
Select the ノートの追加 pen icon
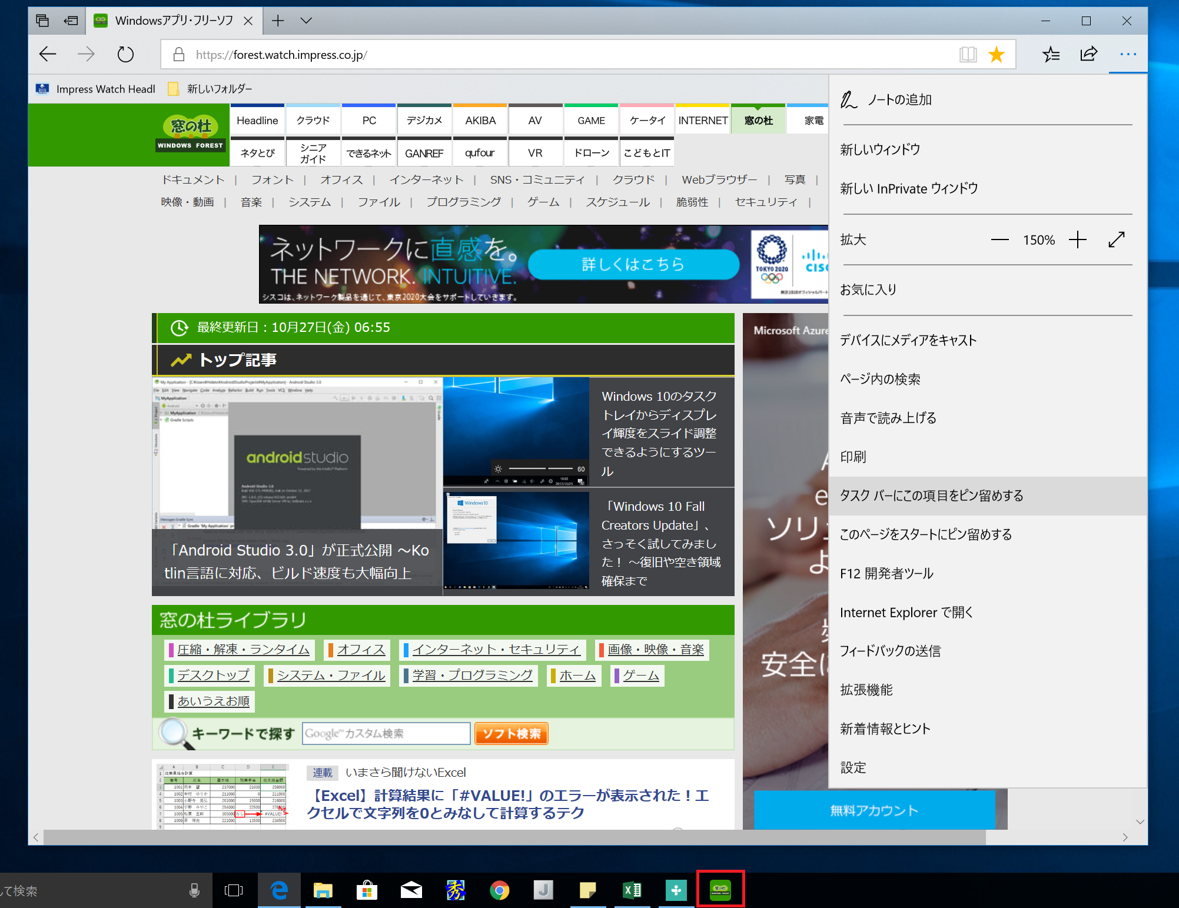point(848,99)
